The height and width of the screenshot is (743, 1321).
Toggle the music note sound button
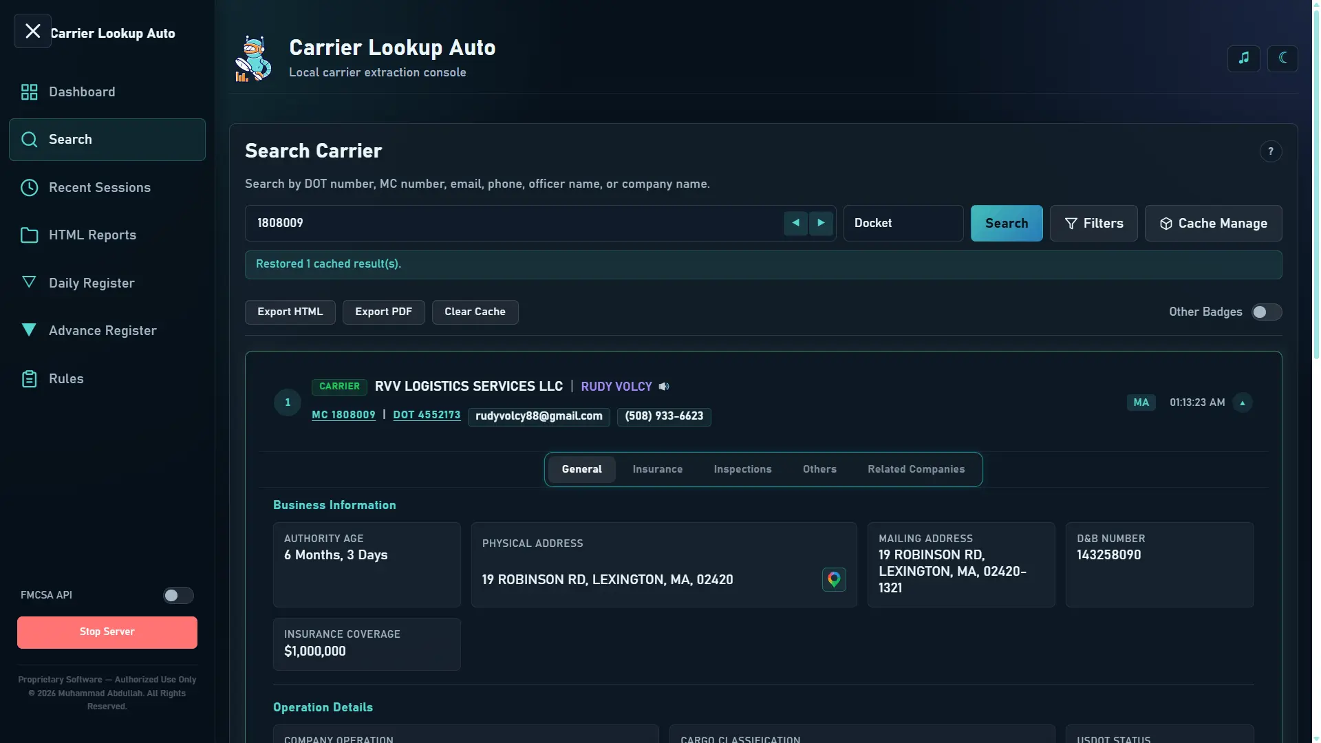tap(1243, 58)
